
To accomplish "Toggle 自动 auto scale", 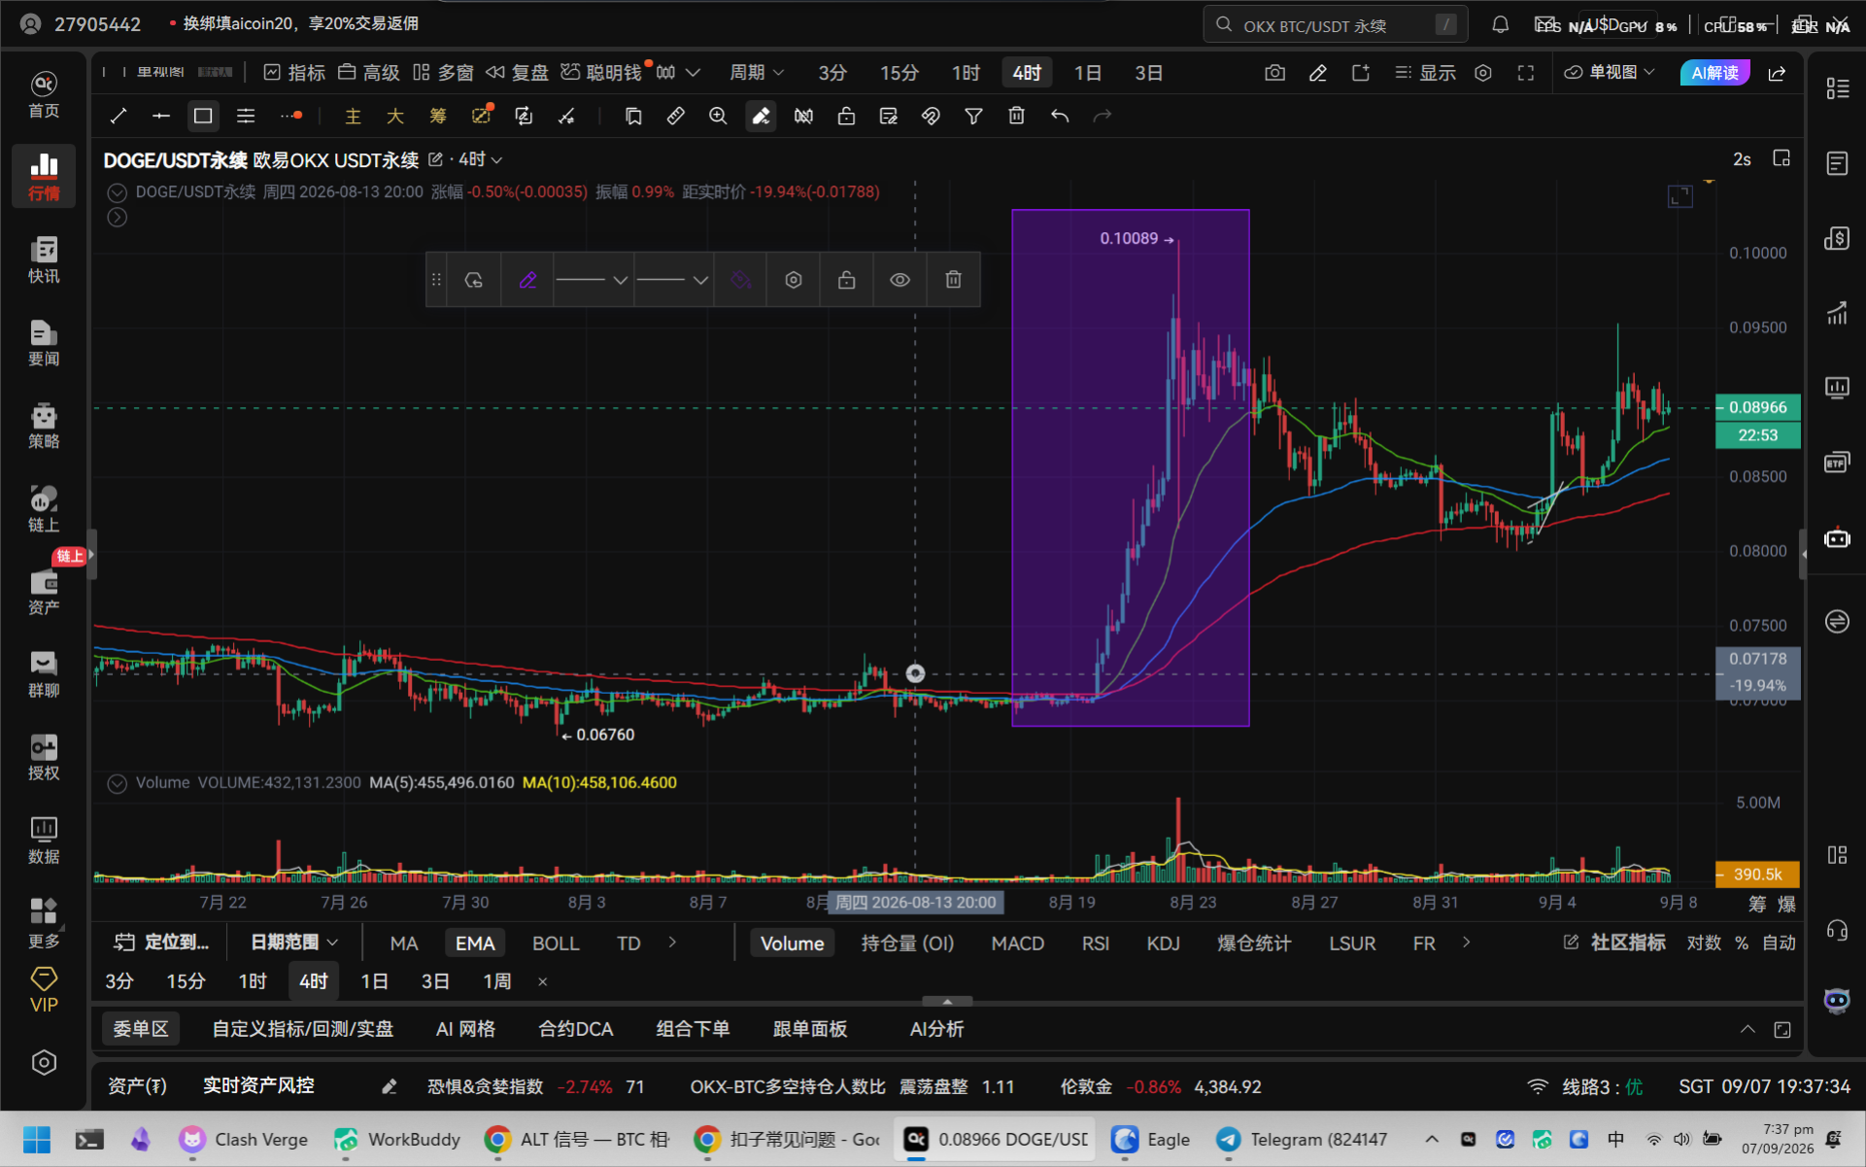I will pos(1779,943).
